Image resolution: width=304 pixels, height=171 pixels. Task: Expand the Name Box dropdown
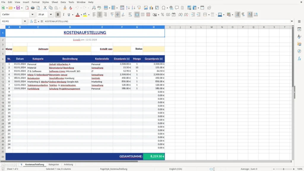25,21
